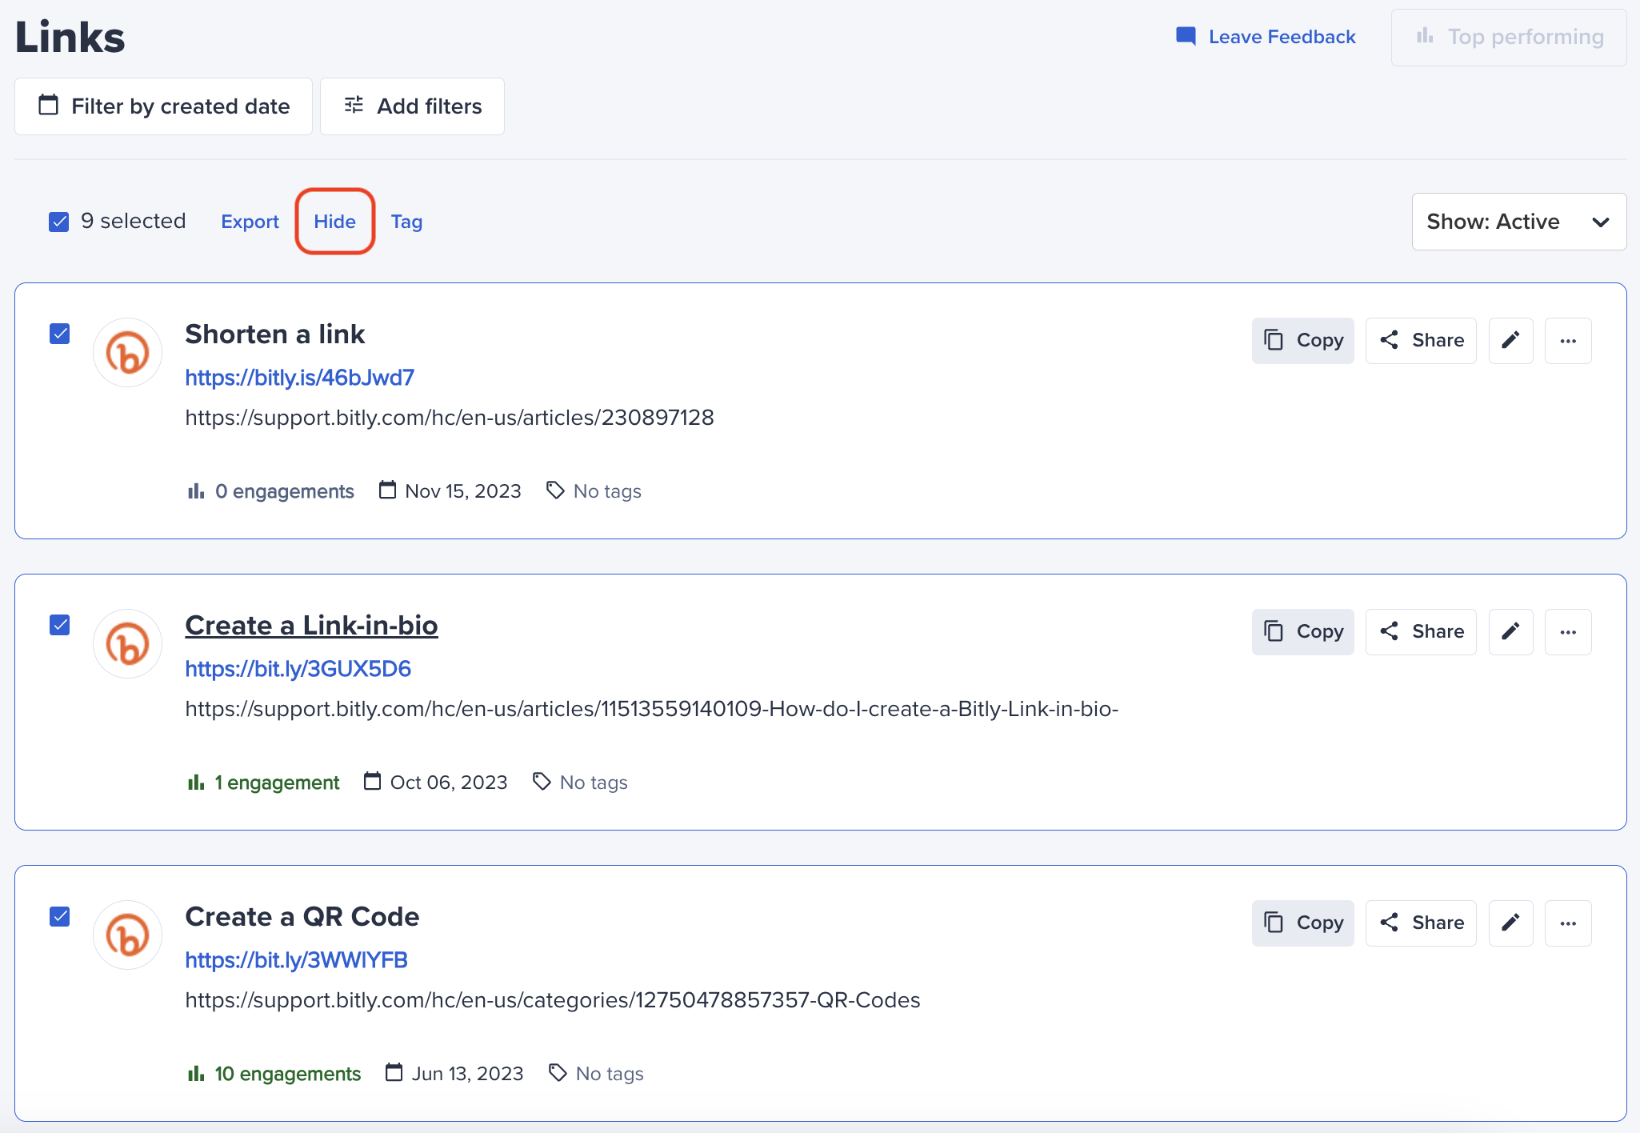Click the 10 engagements stat
1640x1133 pixels.
pos(274,1074)
